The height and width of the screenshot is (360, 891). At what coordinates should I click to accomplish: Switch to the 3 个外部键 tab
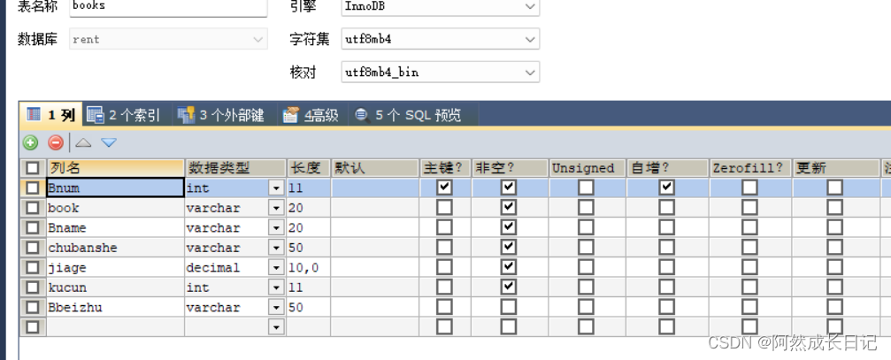click(220, 115)
